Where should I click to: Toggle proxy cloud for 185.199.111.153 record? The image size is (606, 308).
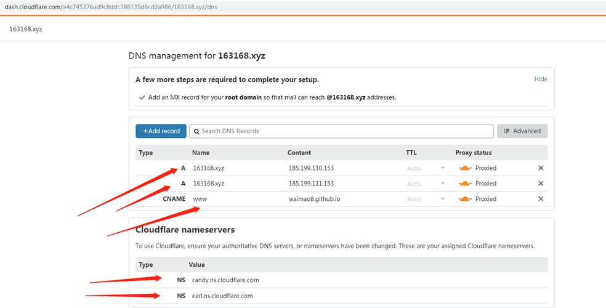(x=465, y=184)
